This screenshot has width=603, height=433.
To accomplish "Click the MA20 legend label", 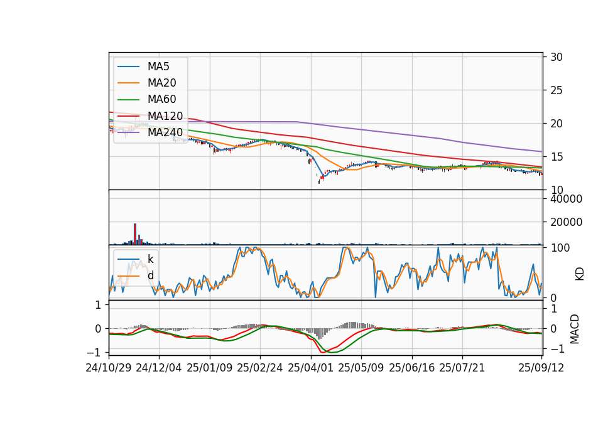I will coord(161,83).
